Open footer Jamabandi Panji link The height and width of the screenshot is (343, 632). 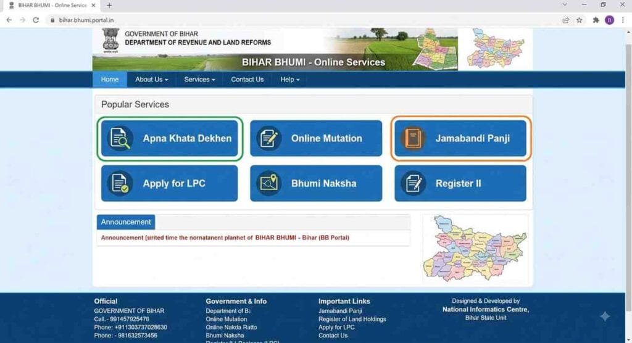coord(340,311)
